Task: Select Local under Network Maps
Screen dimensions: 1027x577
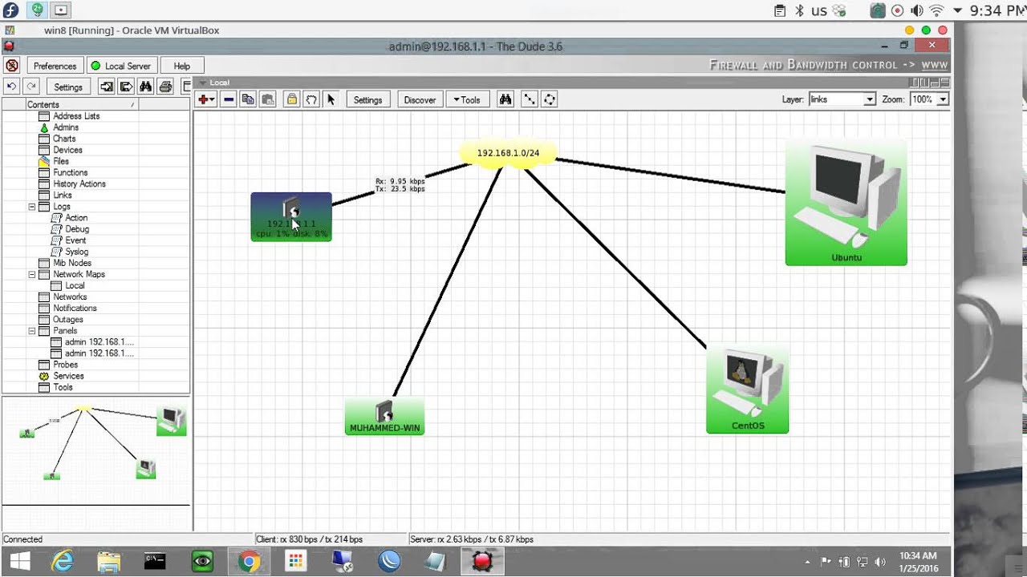Action: [75, 285]
